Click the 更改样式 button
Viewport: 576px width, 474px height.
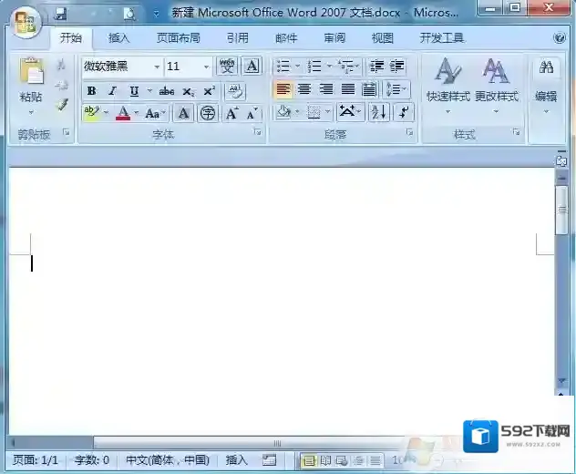pyautogui.click(x=496, y=84)
